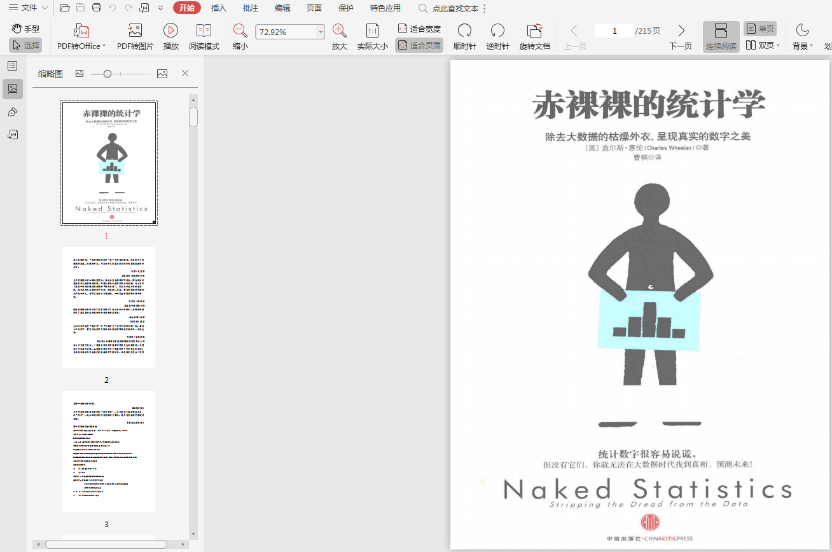Image resolution: width=832 pixels, height=552 pixels.
Task: Click 适合宽度 fit width button
Action: 419,29
